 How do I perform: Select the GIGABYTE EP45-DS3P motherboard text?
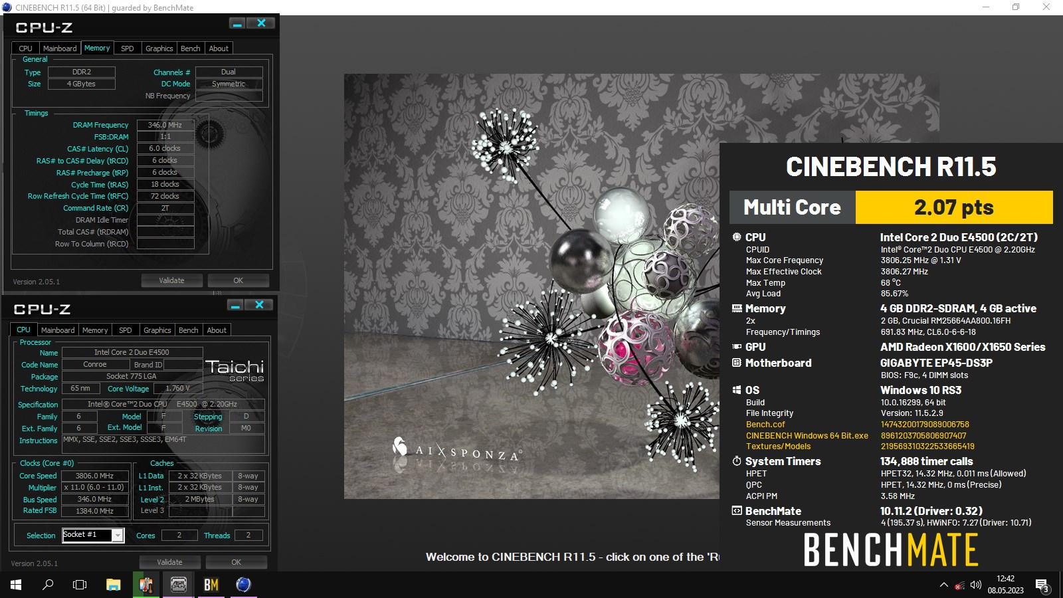pos(936,363)
